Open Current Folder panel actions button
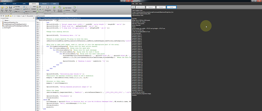This screenshot has height=111, width=262. coord(34,18)
